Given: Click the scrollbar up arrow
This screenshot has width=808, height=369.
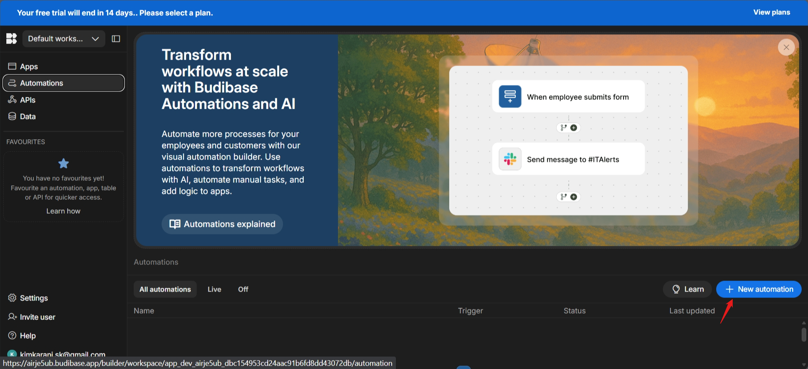Looking at the screenshot, I should [804, 323].
